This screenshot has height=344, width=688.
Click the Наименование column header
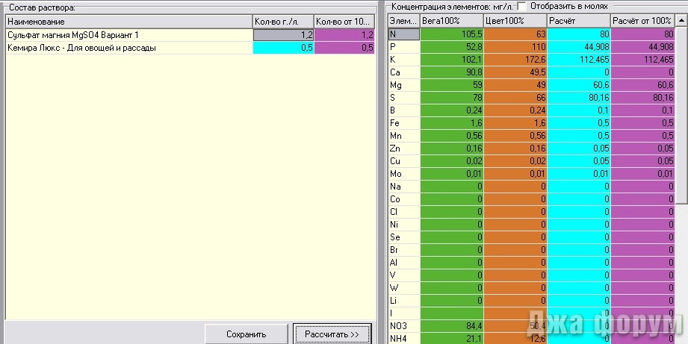[x=127, y=22]
